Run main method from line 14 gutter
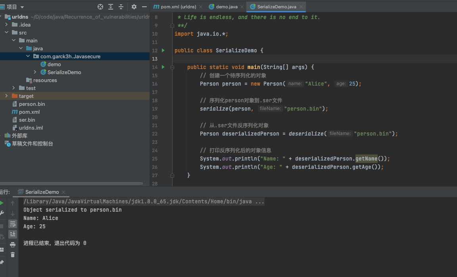Screen dimensions: 457x277 tap(163, 67)
